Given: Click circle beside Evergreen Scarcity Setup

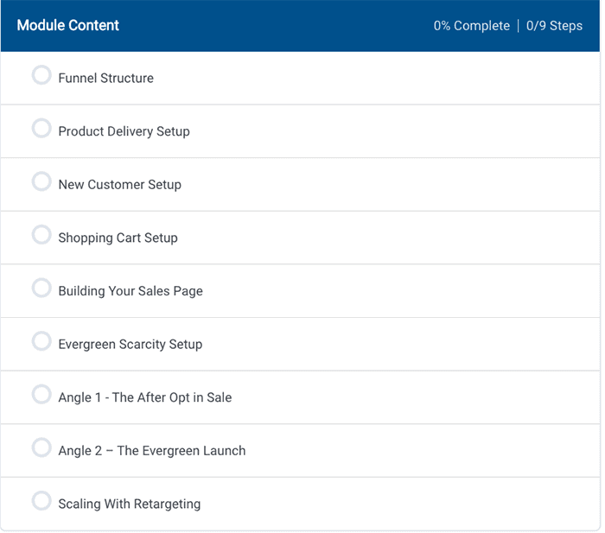Looking at the screenshot, I should tap(41, 342).
